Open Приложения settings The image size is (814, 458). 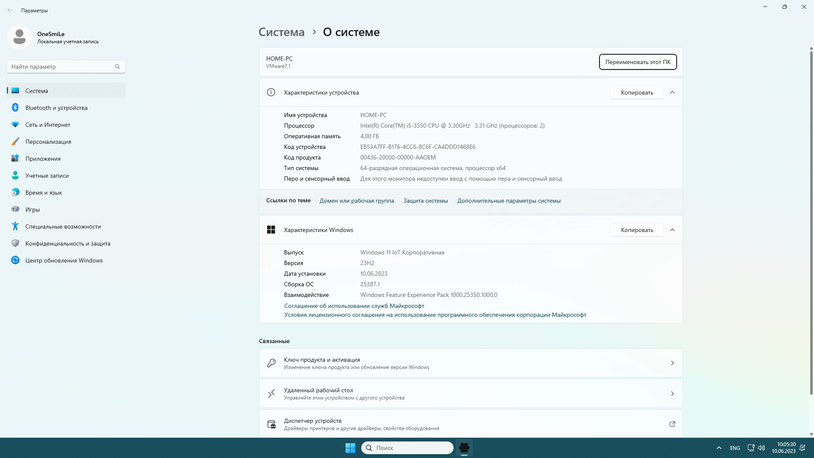(43, 158)
